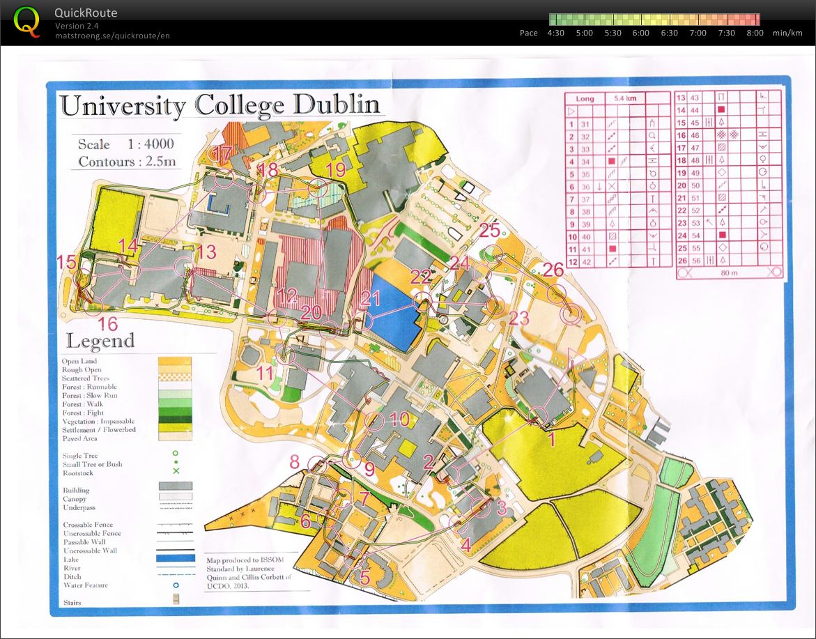Click the Version 2.4 label
Screen dimensions: 816x639
pyautogui.click(x=77, y=26)
